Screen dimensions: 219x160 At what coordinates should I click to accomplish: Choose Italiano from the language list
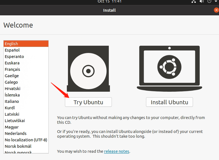(x=26, y=101)
